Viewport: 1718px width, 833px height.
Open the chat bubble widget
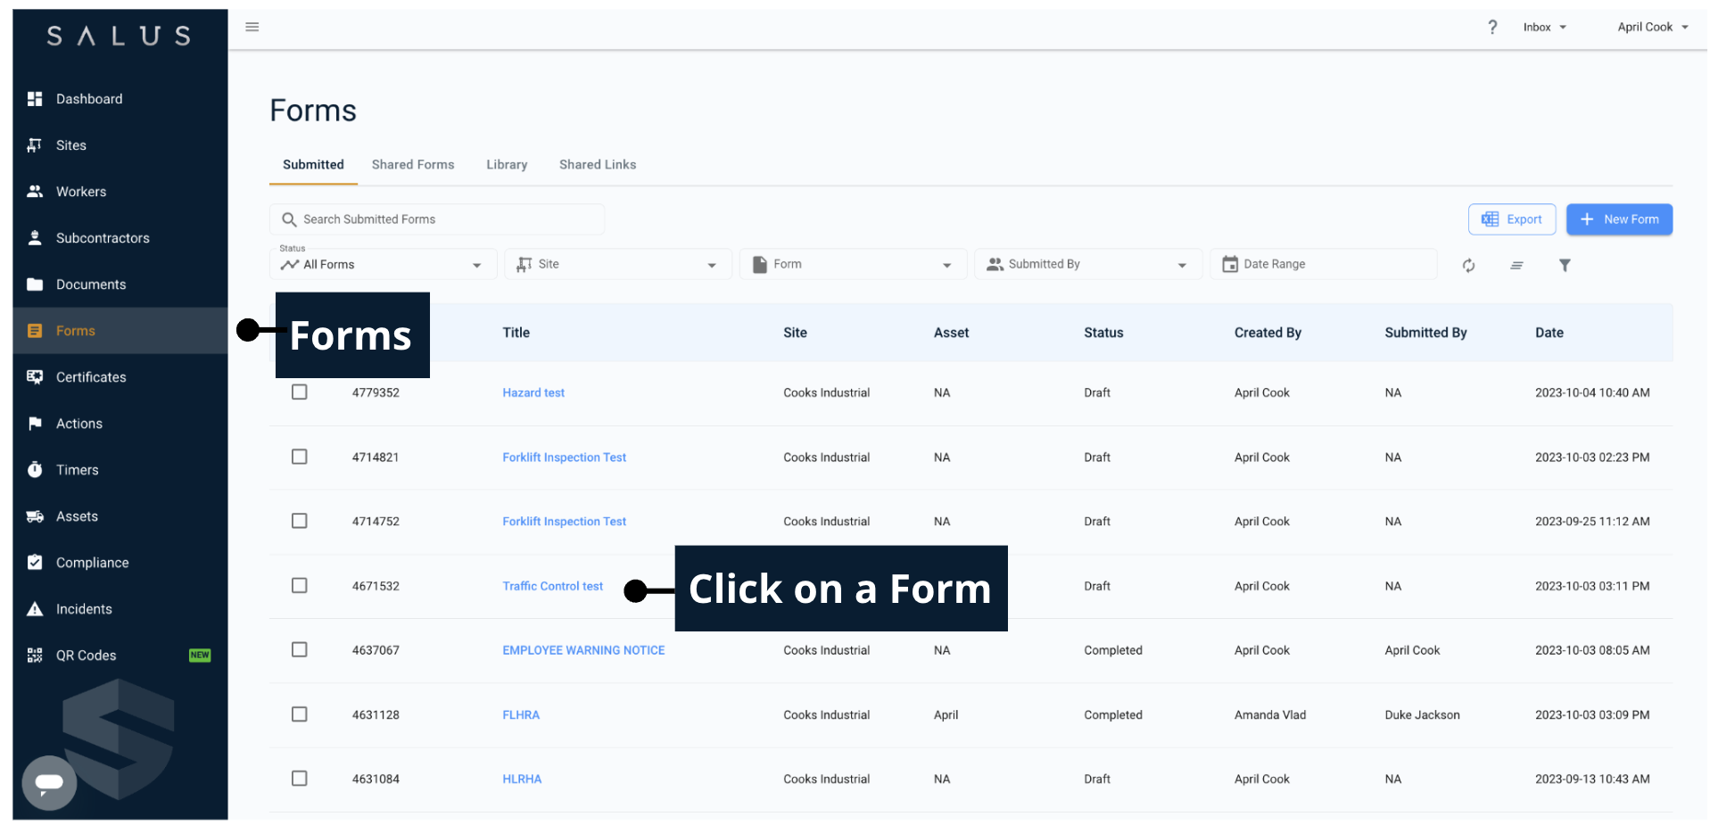[x=49, y=783]
